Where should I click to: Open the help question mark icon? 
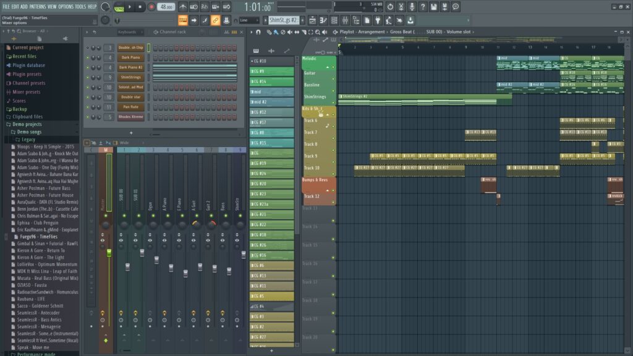coord(423,7)
